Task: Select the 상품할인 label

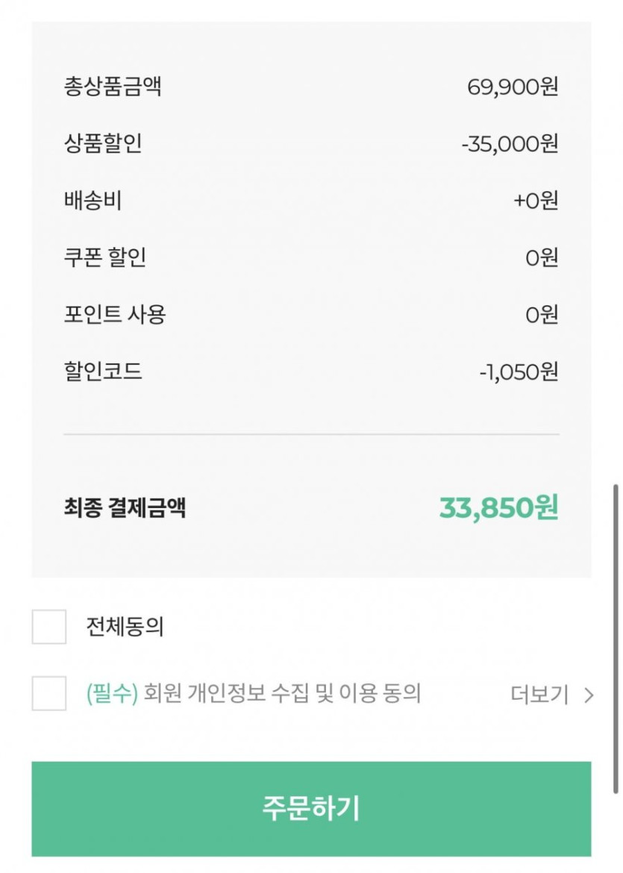Action: coord(103,143)
